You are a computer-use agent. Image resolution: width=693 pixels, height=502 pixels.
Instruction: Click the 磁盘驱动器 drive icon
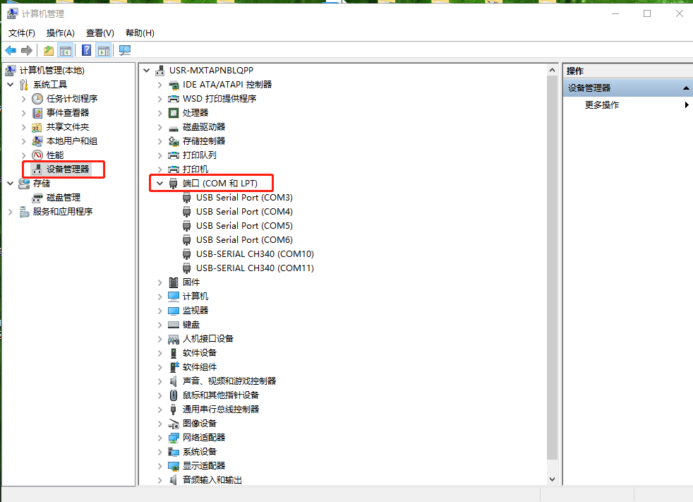coord(174,127)
